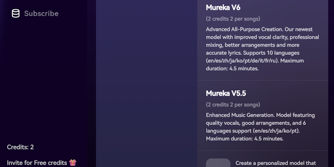Select the Mureka V6 model heading

click(223, 7)
